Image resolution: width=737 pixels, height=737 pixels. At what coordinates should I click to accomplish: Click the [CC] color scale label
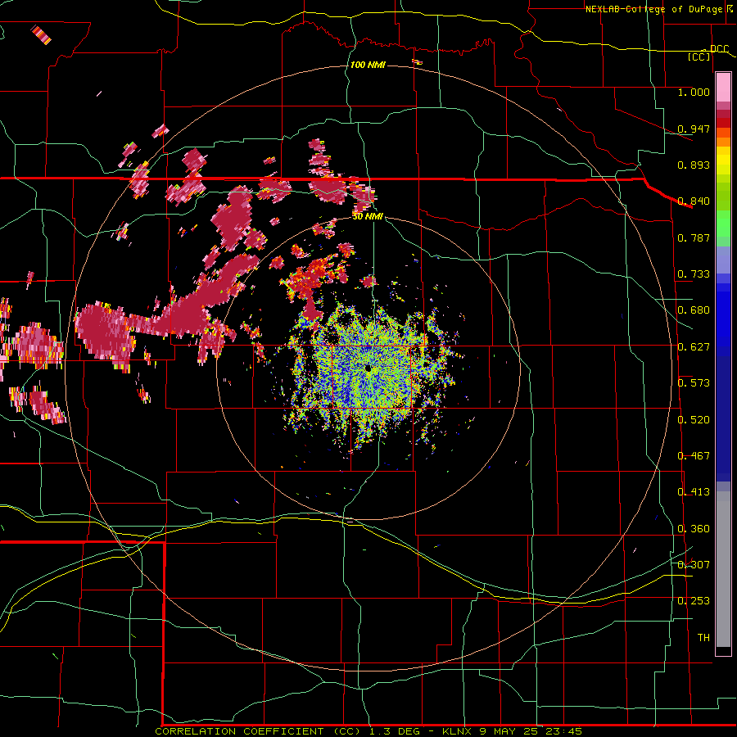pyautogui.click(x=699, y=57)
